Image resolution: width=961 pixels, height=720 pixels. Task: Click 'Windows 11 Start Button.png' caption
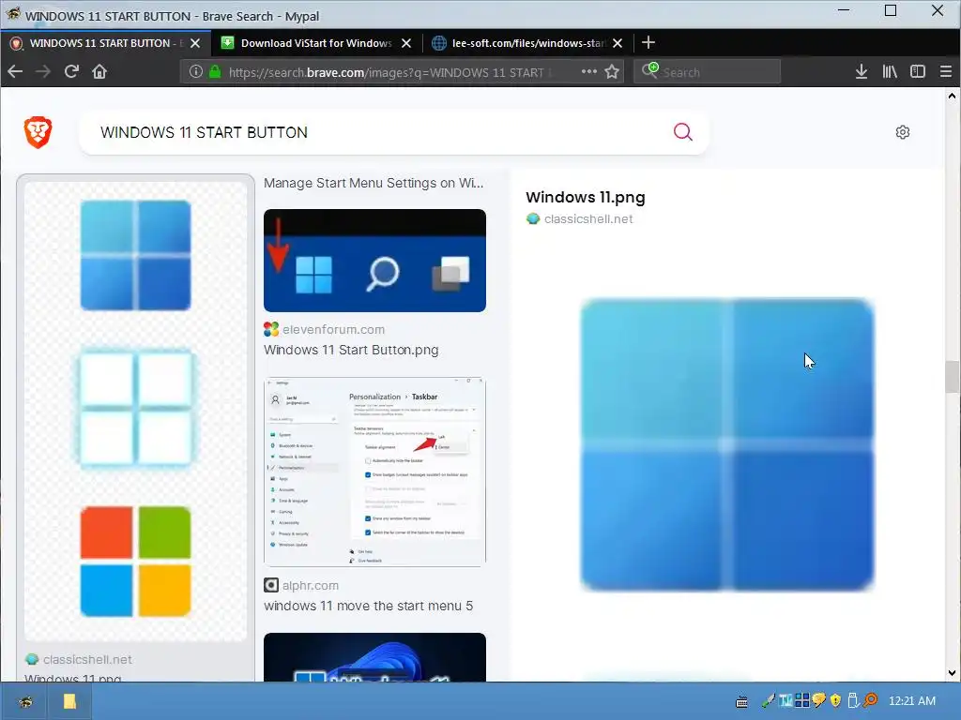pyautogui.click(x=351, y=350)
